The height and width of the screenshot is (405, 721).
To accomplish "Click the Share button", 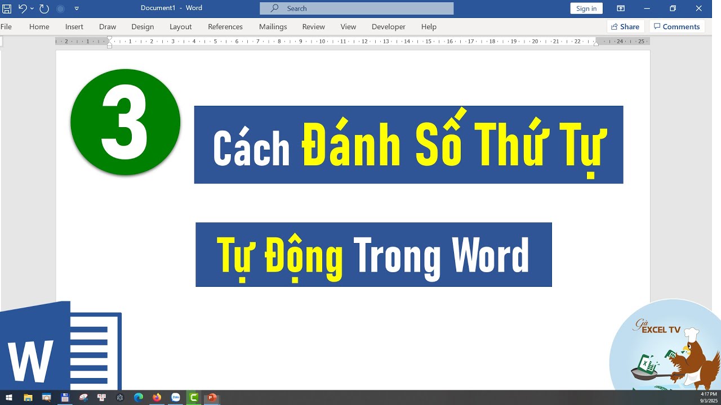I will [625, 26].
